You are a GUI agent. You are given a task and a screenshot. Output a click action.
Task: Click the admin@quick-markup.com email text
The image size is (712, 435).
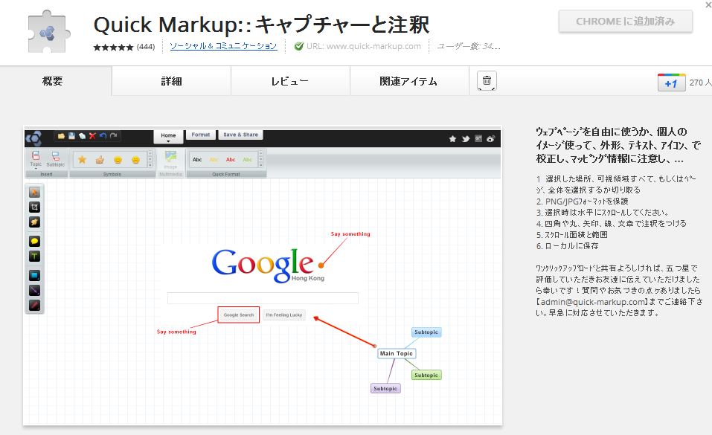coord(592,302)
